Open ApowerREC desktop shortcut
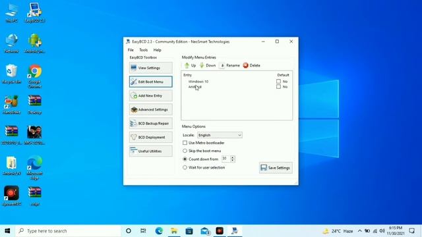 point(11,196)
